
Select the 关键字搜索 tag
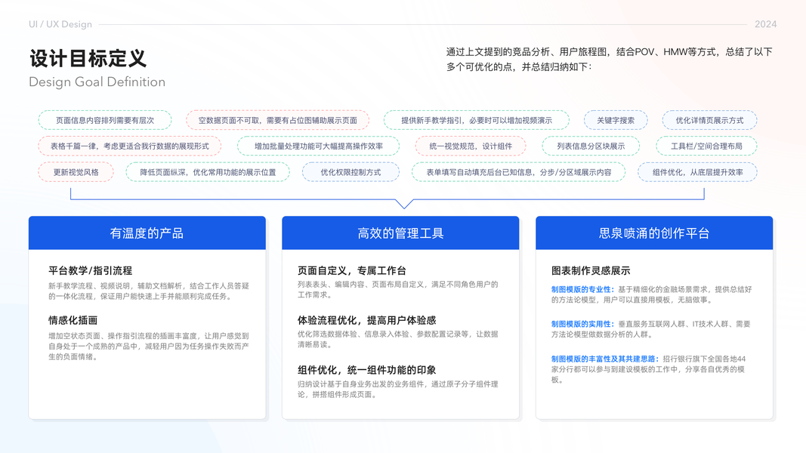click(616, 120)
